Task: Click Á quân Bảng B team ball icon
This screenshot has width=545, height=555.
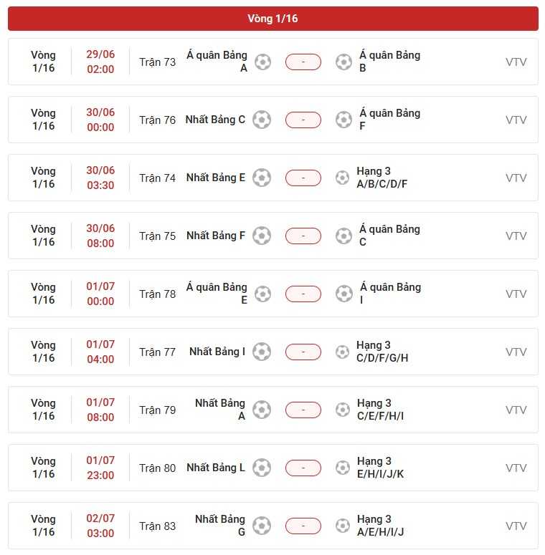Action: point(343,62)
